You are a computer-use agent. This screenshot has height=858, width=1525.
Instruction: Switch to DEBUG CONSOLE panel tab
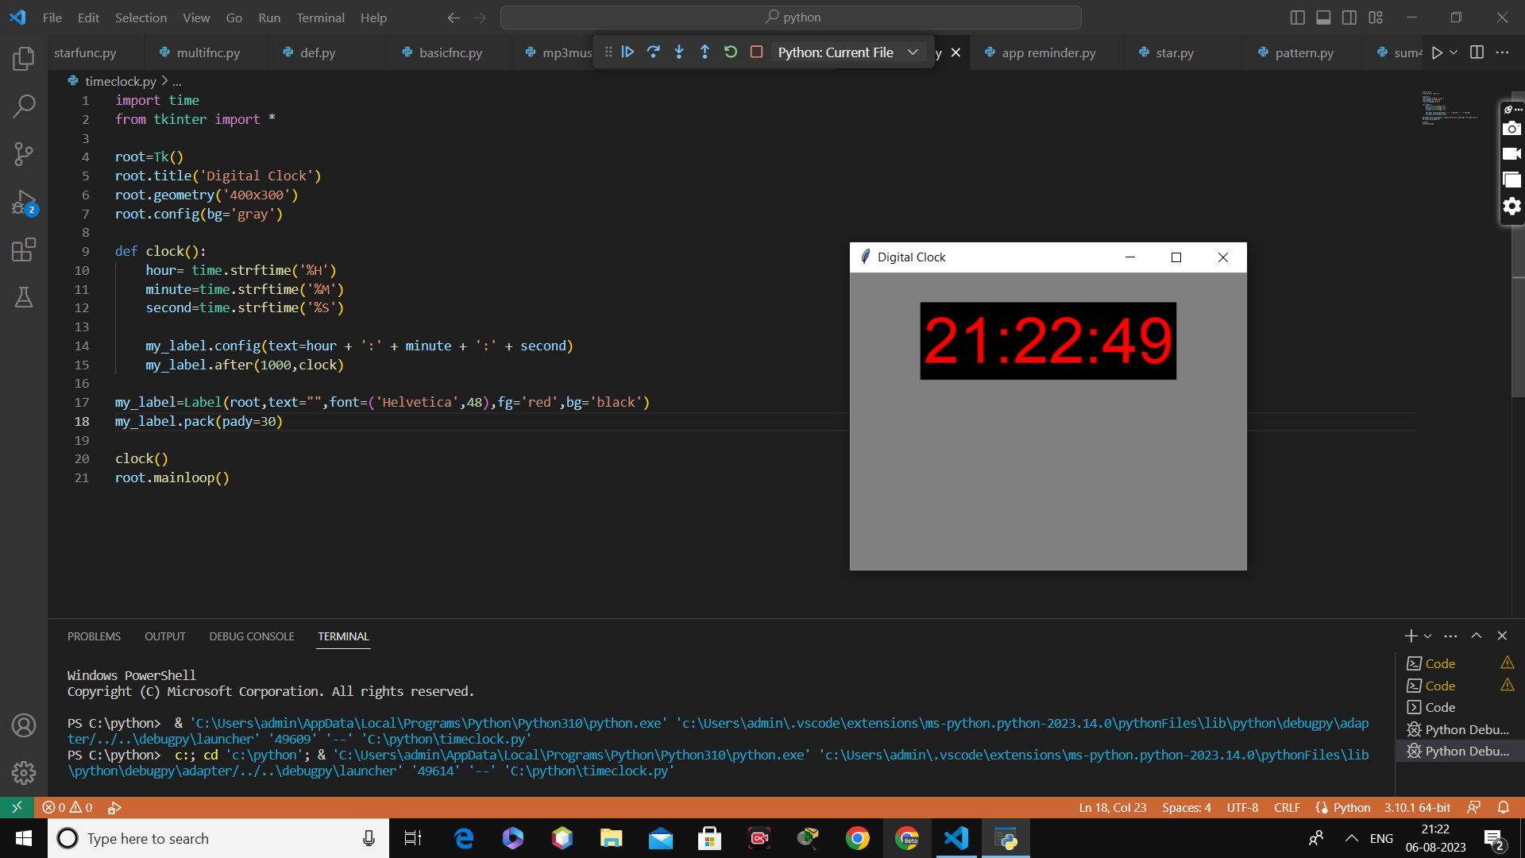click(x=251, y=636)
